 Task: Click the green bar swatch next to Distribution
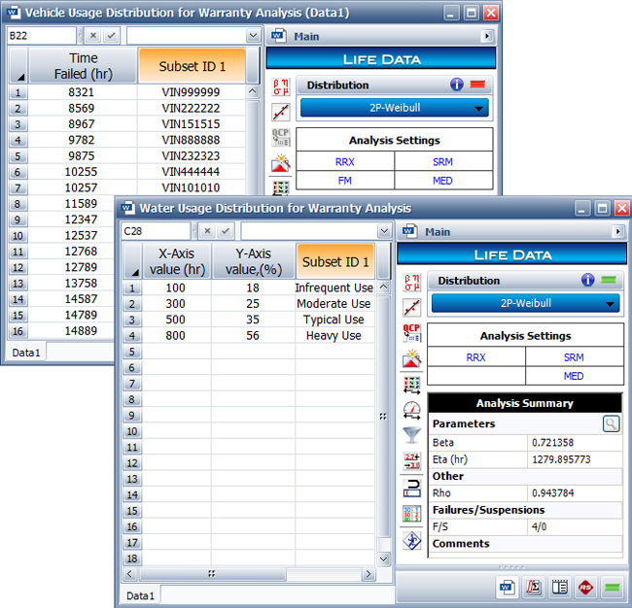coord(611,281)
